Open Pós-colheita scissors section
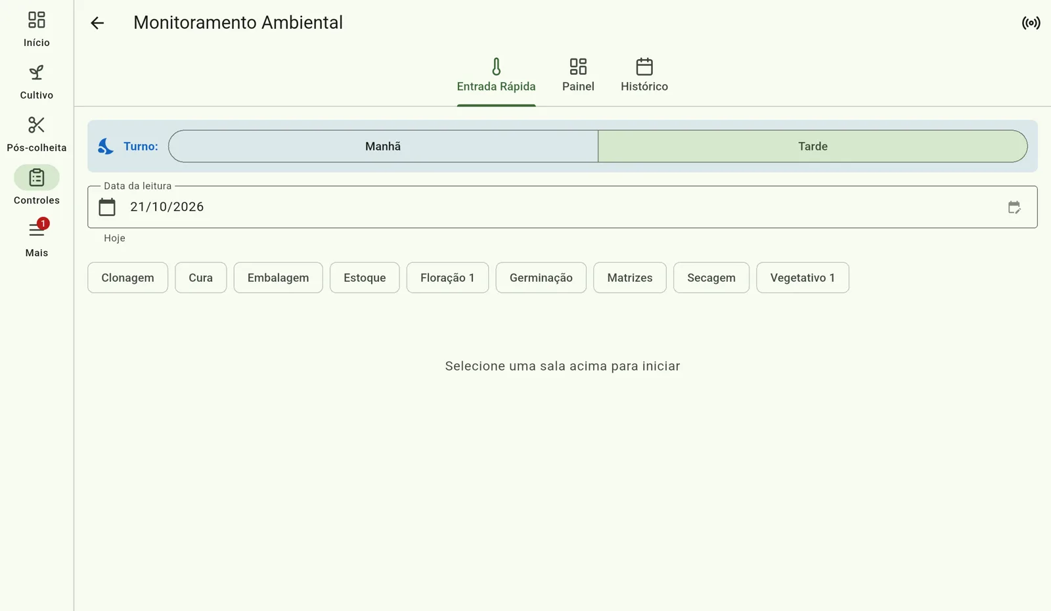The height and width of the screenshot is (611, 1051). [x=37, y=134]
